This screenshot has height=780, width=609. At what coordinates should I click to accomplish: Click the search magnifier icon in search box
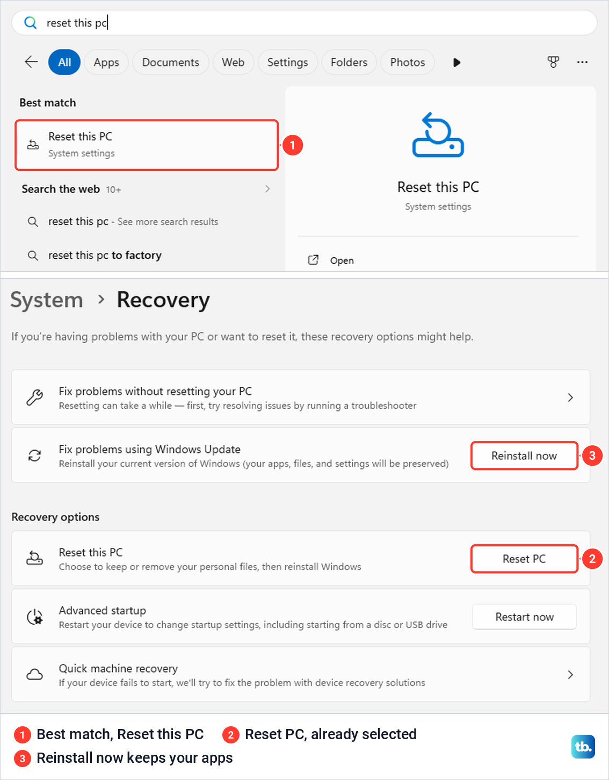pos(31,23)
